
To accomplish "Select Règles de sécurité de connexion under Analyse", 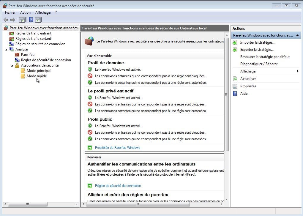I will point(46,60).
